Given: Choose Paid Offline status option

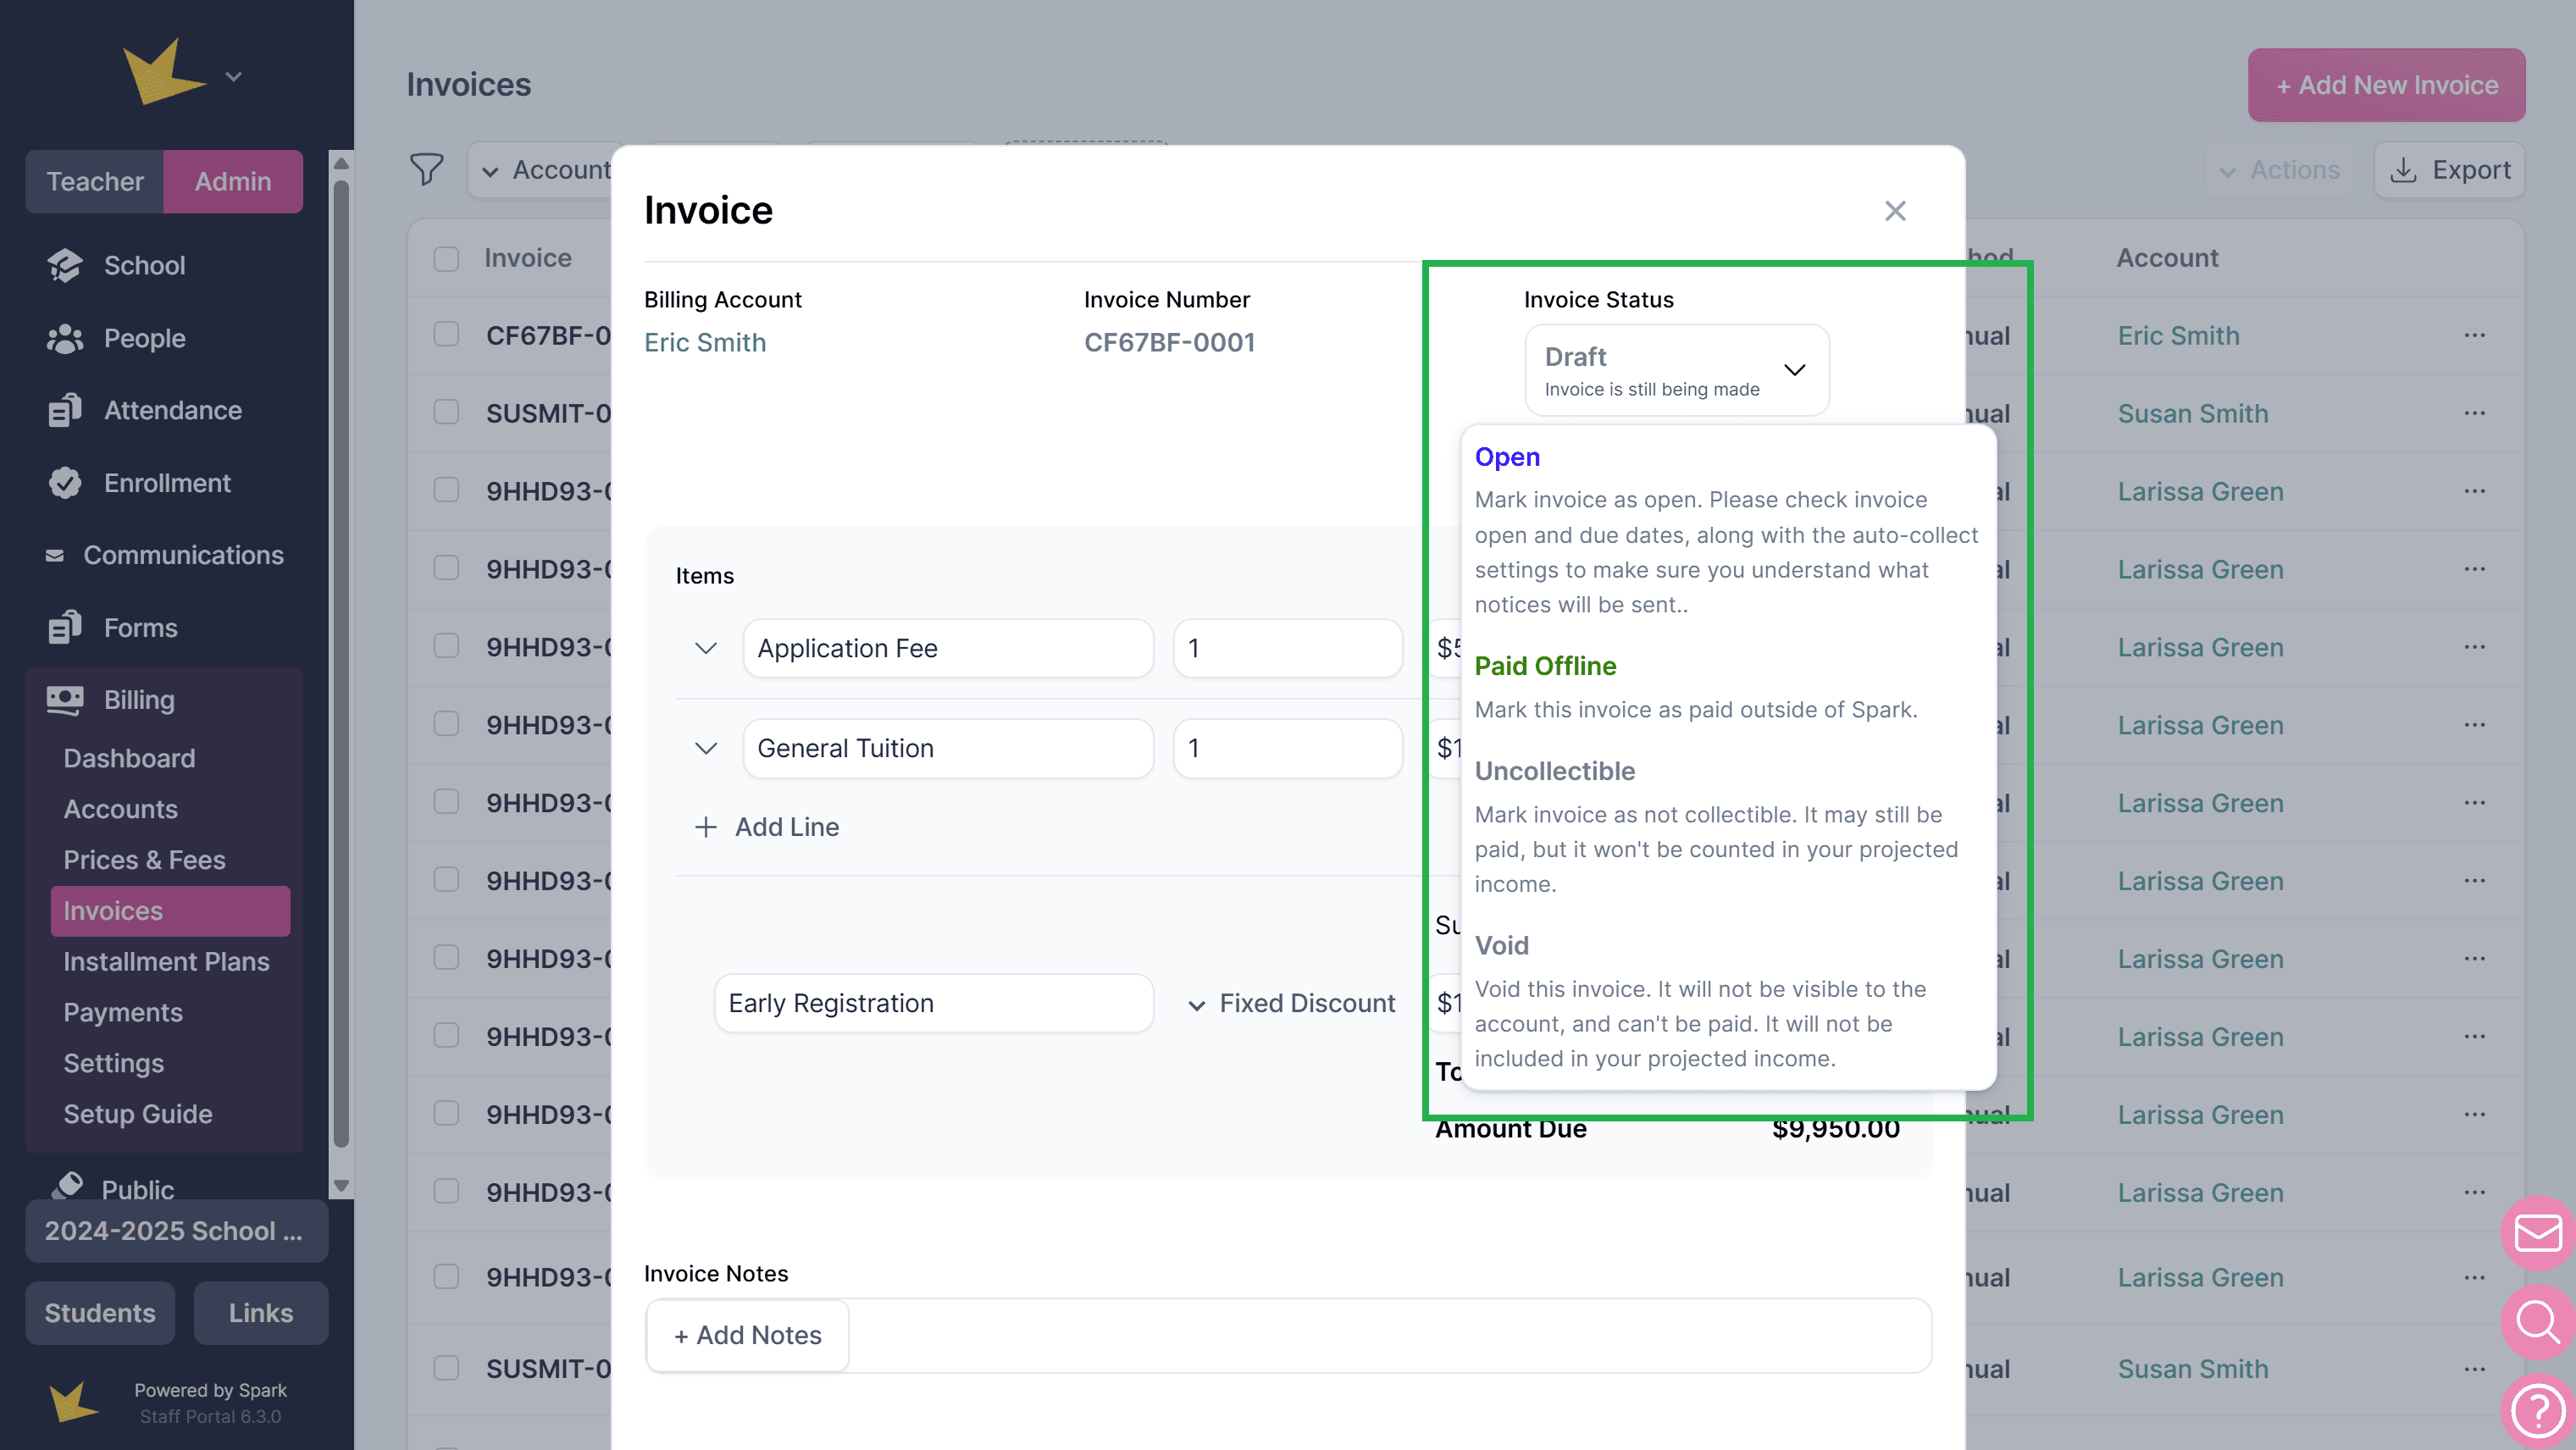Looking at the screenshot, I should [1545, 666].
